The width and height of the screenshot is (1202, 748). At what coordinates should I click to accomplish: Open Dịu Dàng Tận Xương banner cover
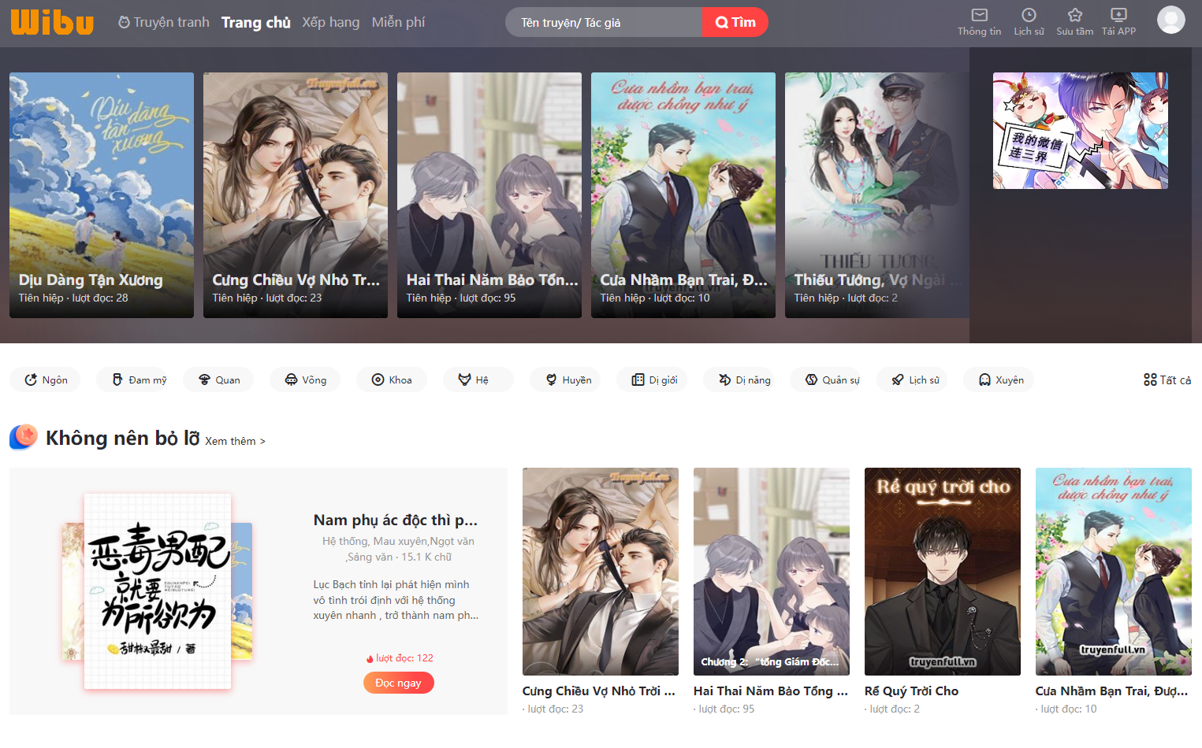102,195
